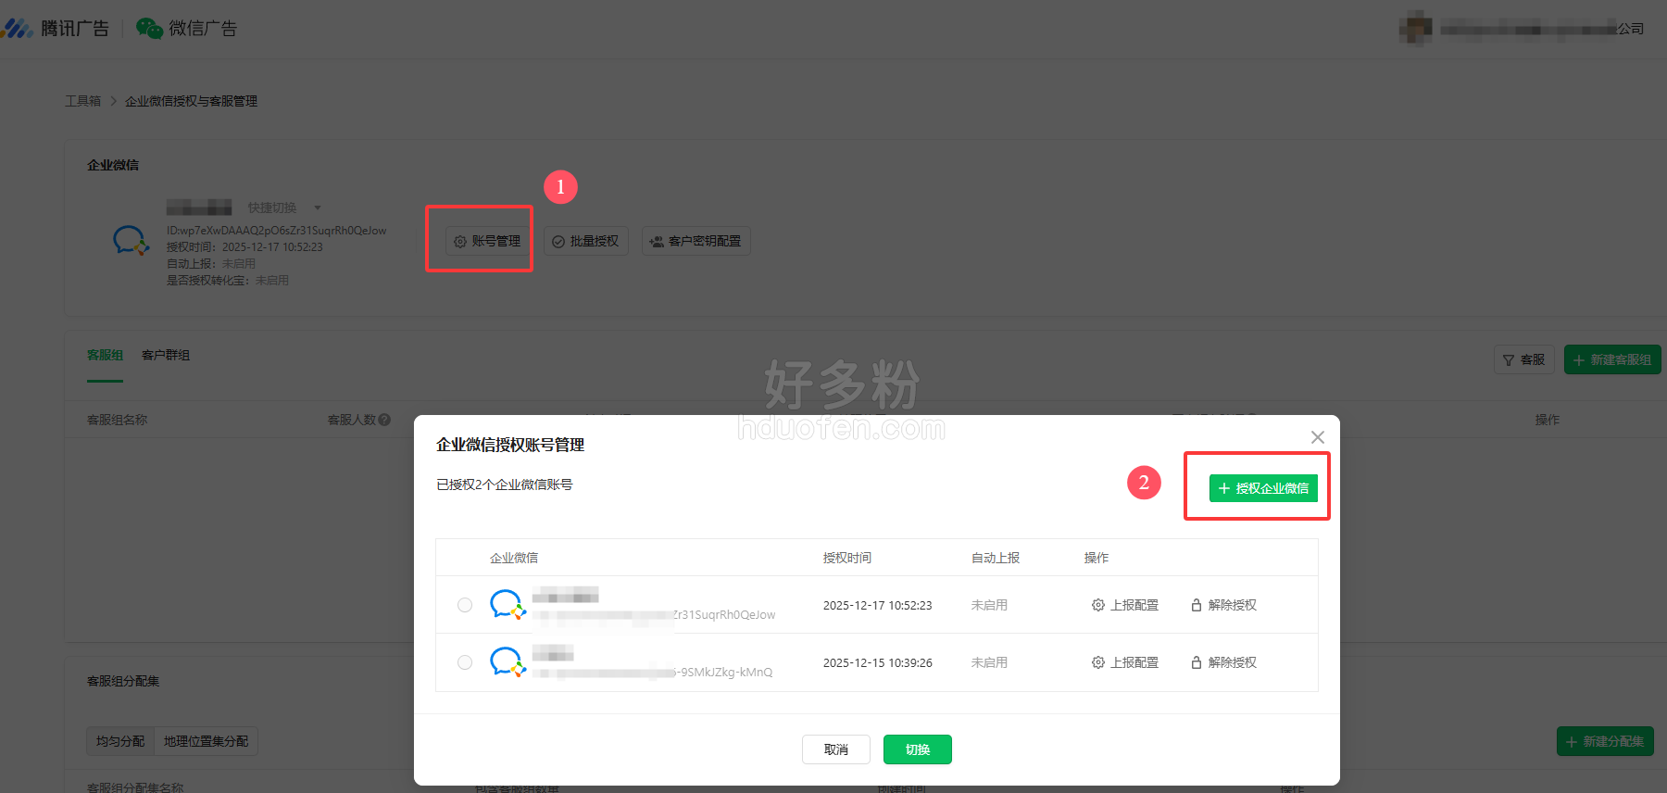
Task: Select the second 企业微信 account radio button
Action: click(465, 662)
